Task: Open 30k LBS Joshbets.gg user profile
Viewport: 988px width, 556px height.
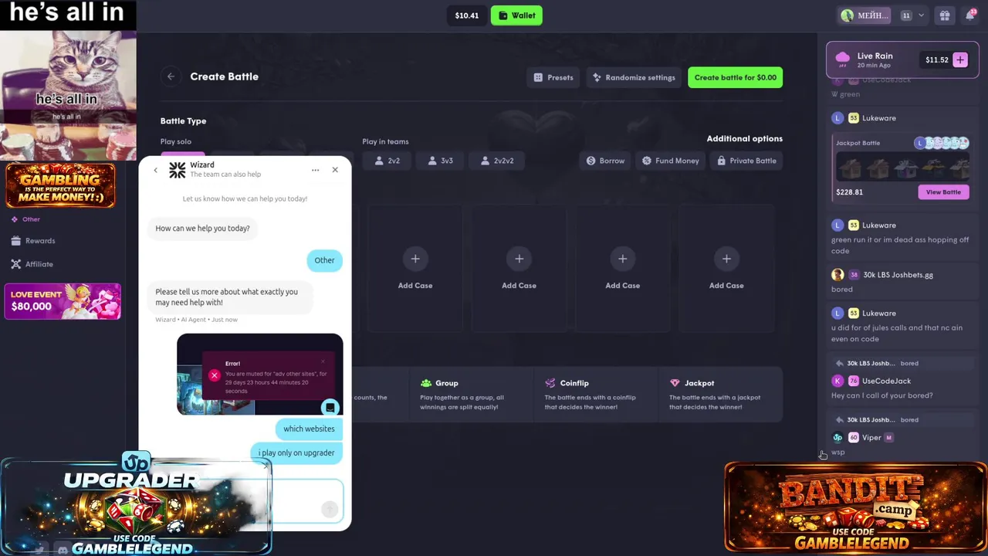Action: click(898, 275)
